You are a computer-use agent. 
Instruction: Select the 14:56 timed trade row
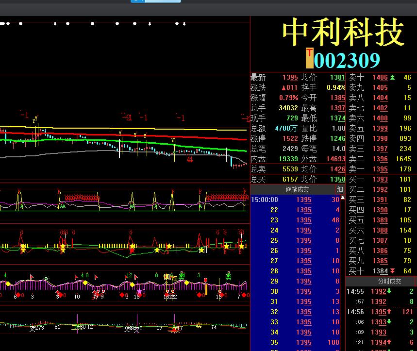381,312
